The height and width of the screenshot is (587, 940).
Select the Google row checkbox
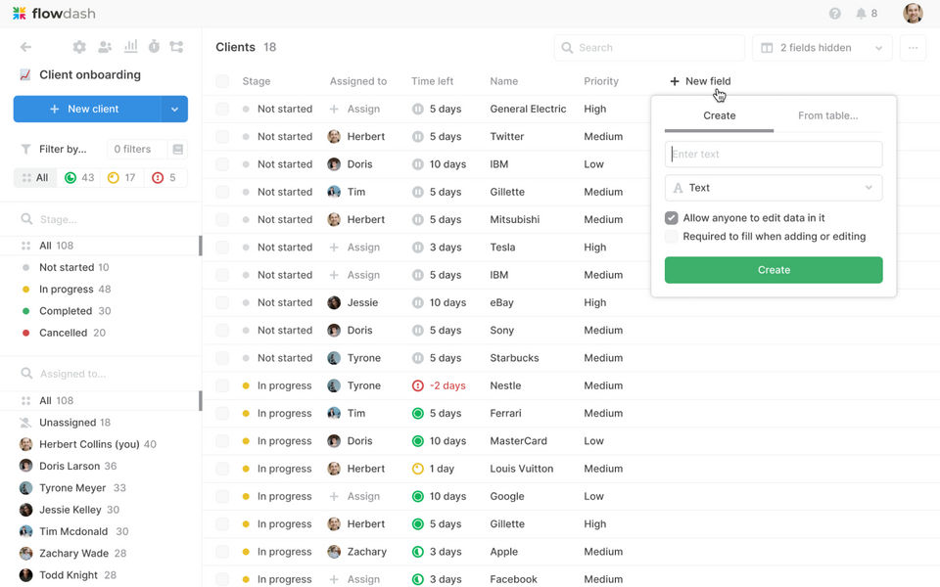coord(222,497)
